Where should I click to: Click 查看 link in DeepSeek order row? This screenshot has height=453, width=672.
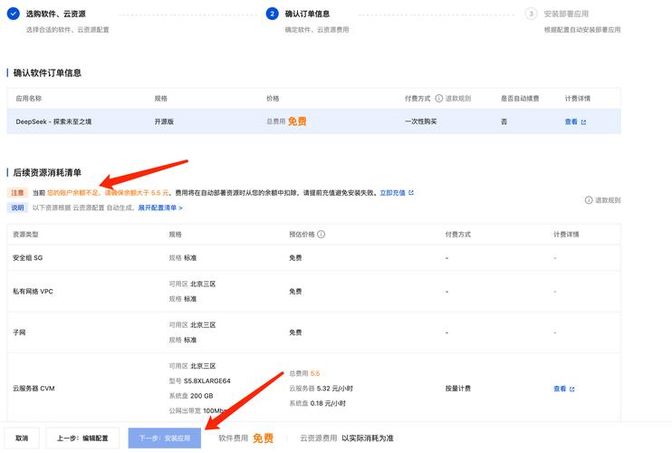tap(571, 121)
